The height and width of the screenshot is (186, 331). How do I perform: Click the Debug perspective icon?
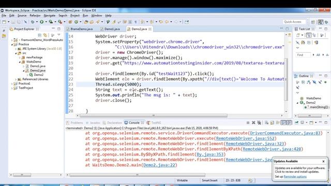point(326,22)
